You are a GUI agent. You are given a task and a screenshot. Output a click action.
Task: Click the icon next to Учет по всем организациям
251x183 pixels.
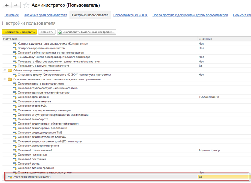[x=10, y=177]
